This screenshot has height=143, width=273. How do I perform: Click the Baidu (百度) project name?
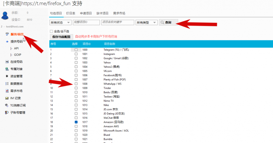pos(111,92)
